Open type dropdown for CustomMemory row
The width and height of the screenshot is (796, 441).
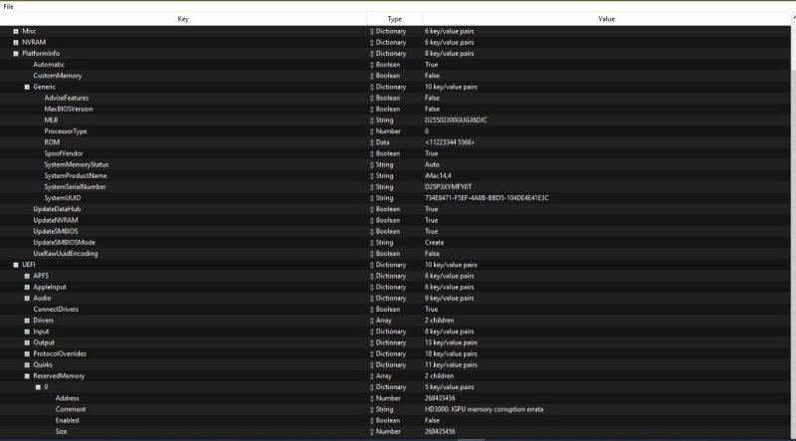coord(371,76)
